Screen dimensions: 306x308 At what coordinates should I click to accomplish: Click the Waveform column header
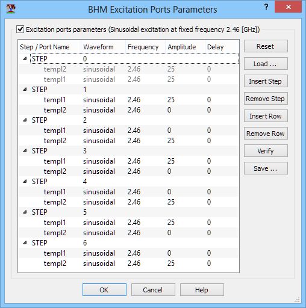pos(103,47)
